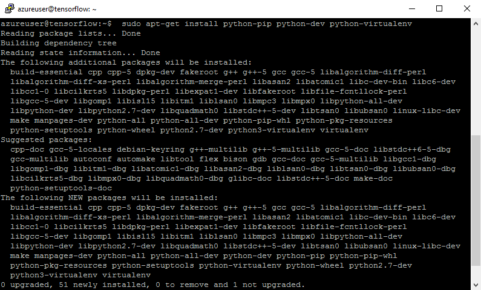Click the scrollbar down arrow
This screenshot has width=481, height=290.
pos(476,285)
